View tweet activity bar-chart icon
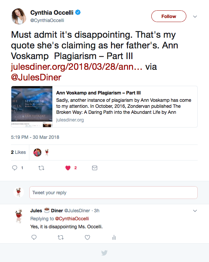Screen dimensions: 209x262 pos(114,237)
